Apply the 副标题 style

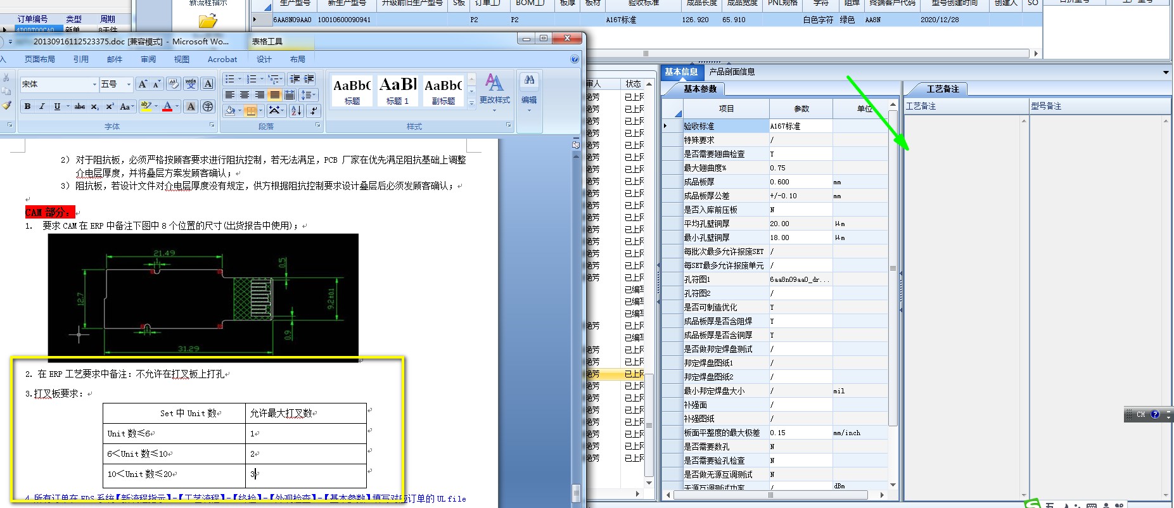point(443,90)
